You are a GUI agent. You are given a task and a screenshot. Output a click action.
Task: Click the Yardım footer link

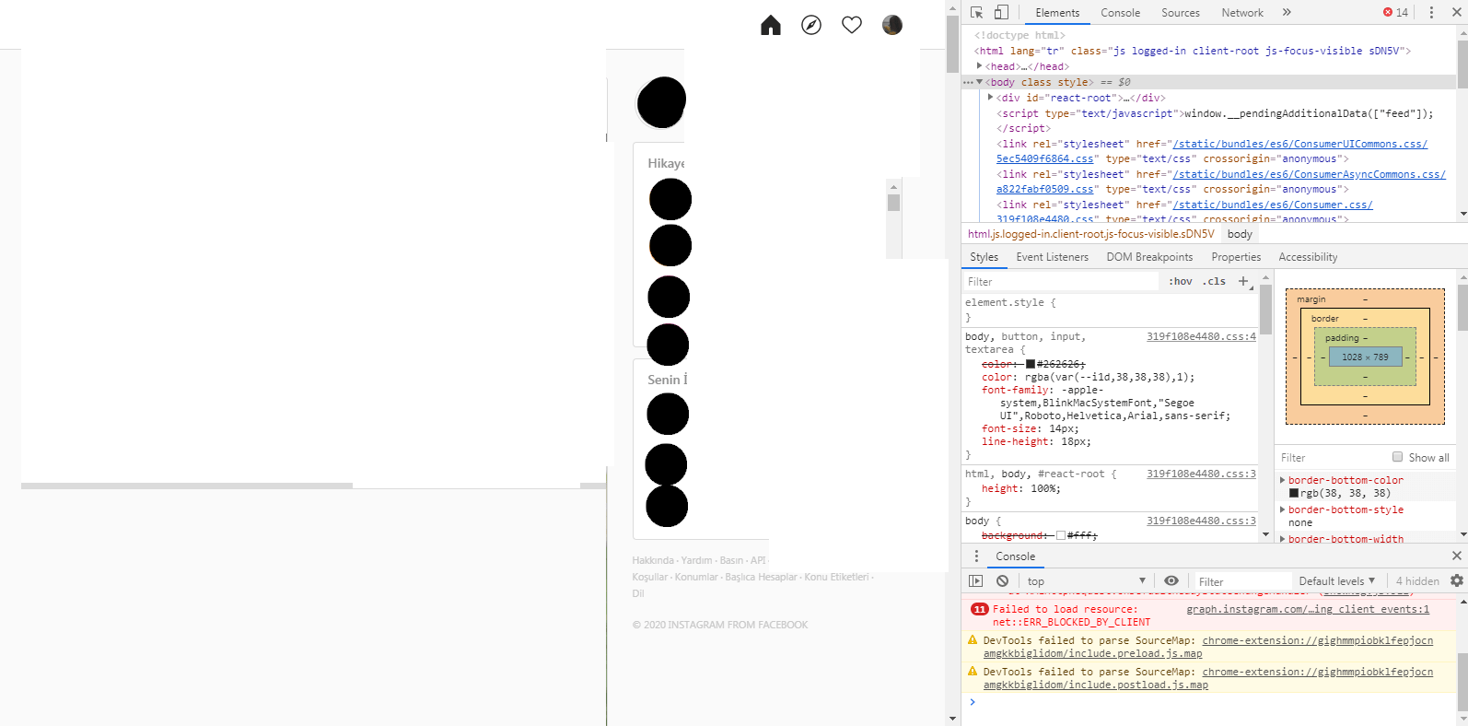[x=697, y=560]
